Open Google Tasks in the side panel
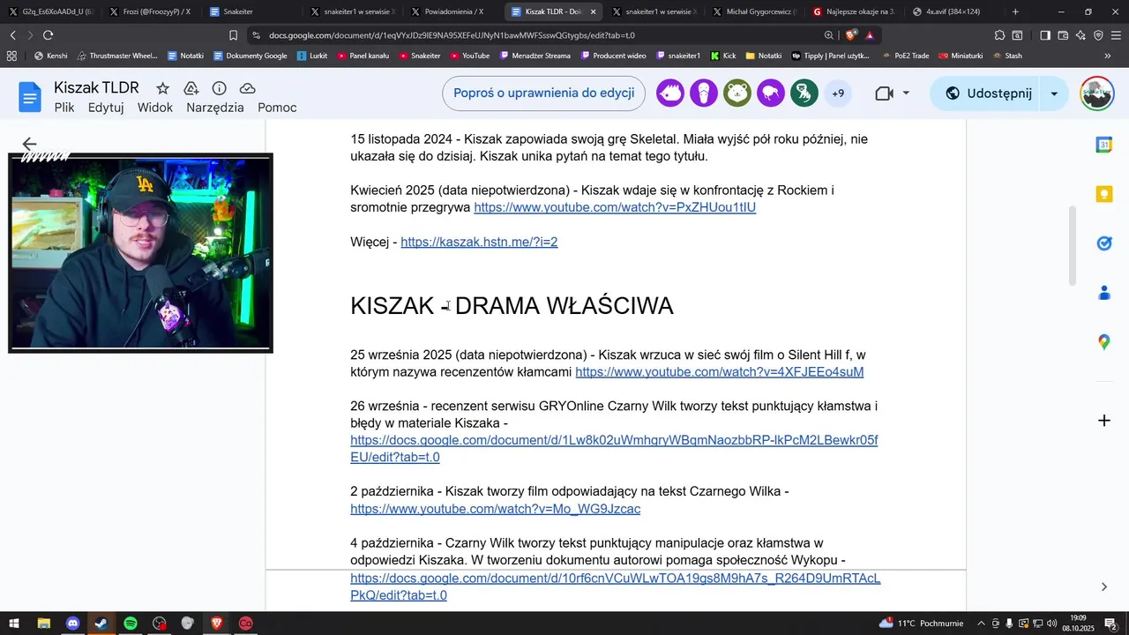Screen dimensions: 1129x635 click(x=1103, y=243)
